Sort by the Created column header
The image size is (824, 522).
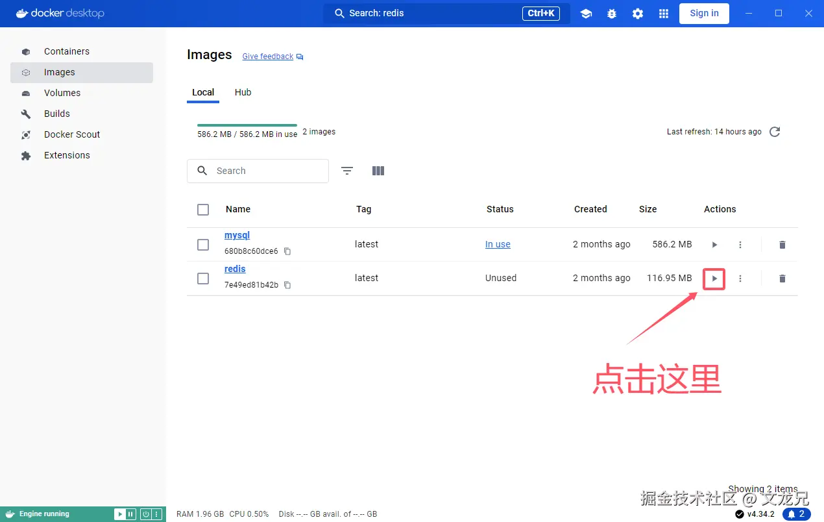[590, 209]
